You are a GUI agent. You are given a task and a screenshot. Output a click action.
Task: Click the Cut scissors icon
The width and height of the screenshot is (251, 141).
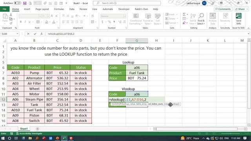(11, 14)
